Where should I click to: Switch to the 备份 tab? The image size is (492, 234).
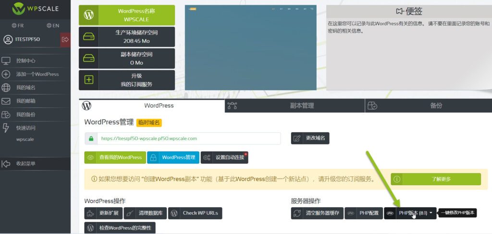point(429,106)
